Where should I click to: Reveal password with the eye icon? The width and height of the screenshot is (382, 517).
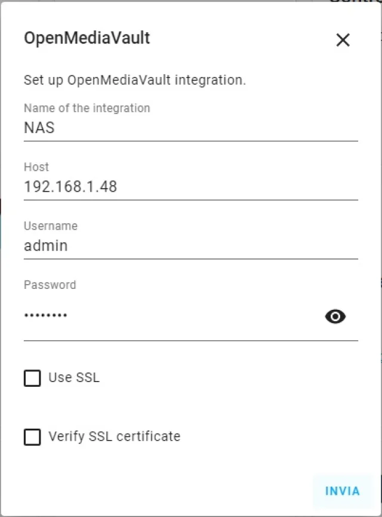tap(335, 316)
